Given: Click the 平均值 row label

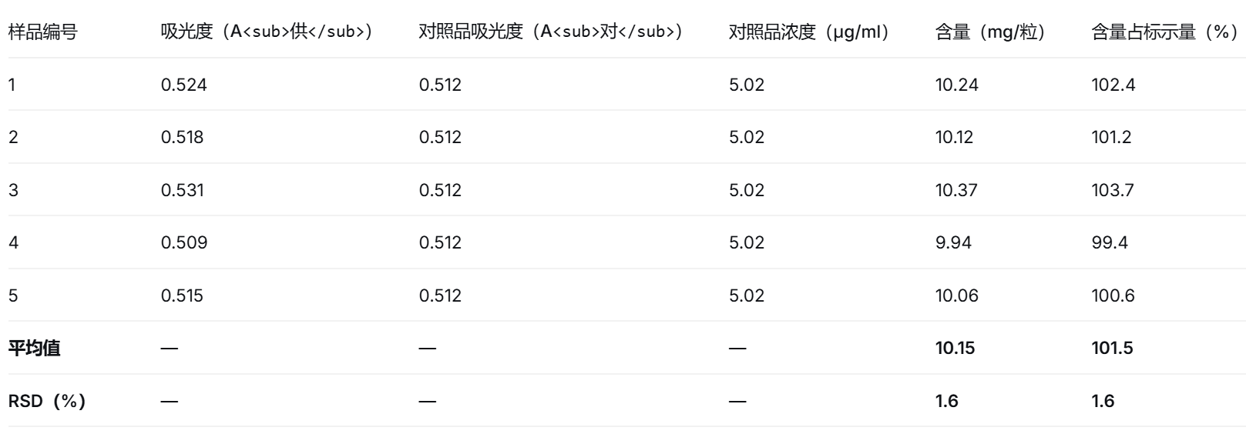Looking at the screenshot, I should 35,348.
